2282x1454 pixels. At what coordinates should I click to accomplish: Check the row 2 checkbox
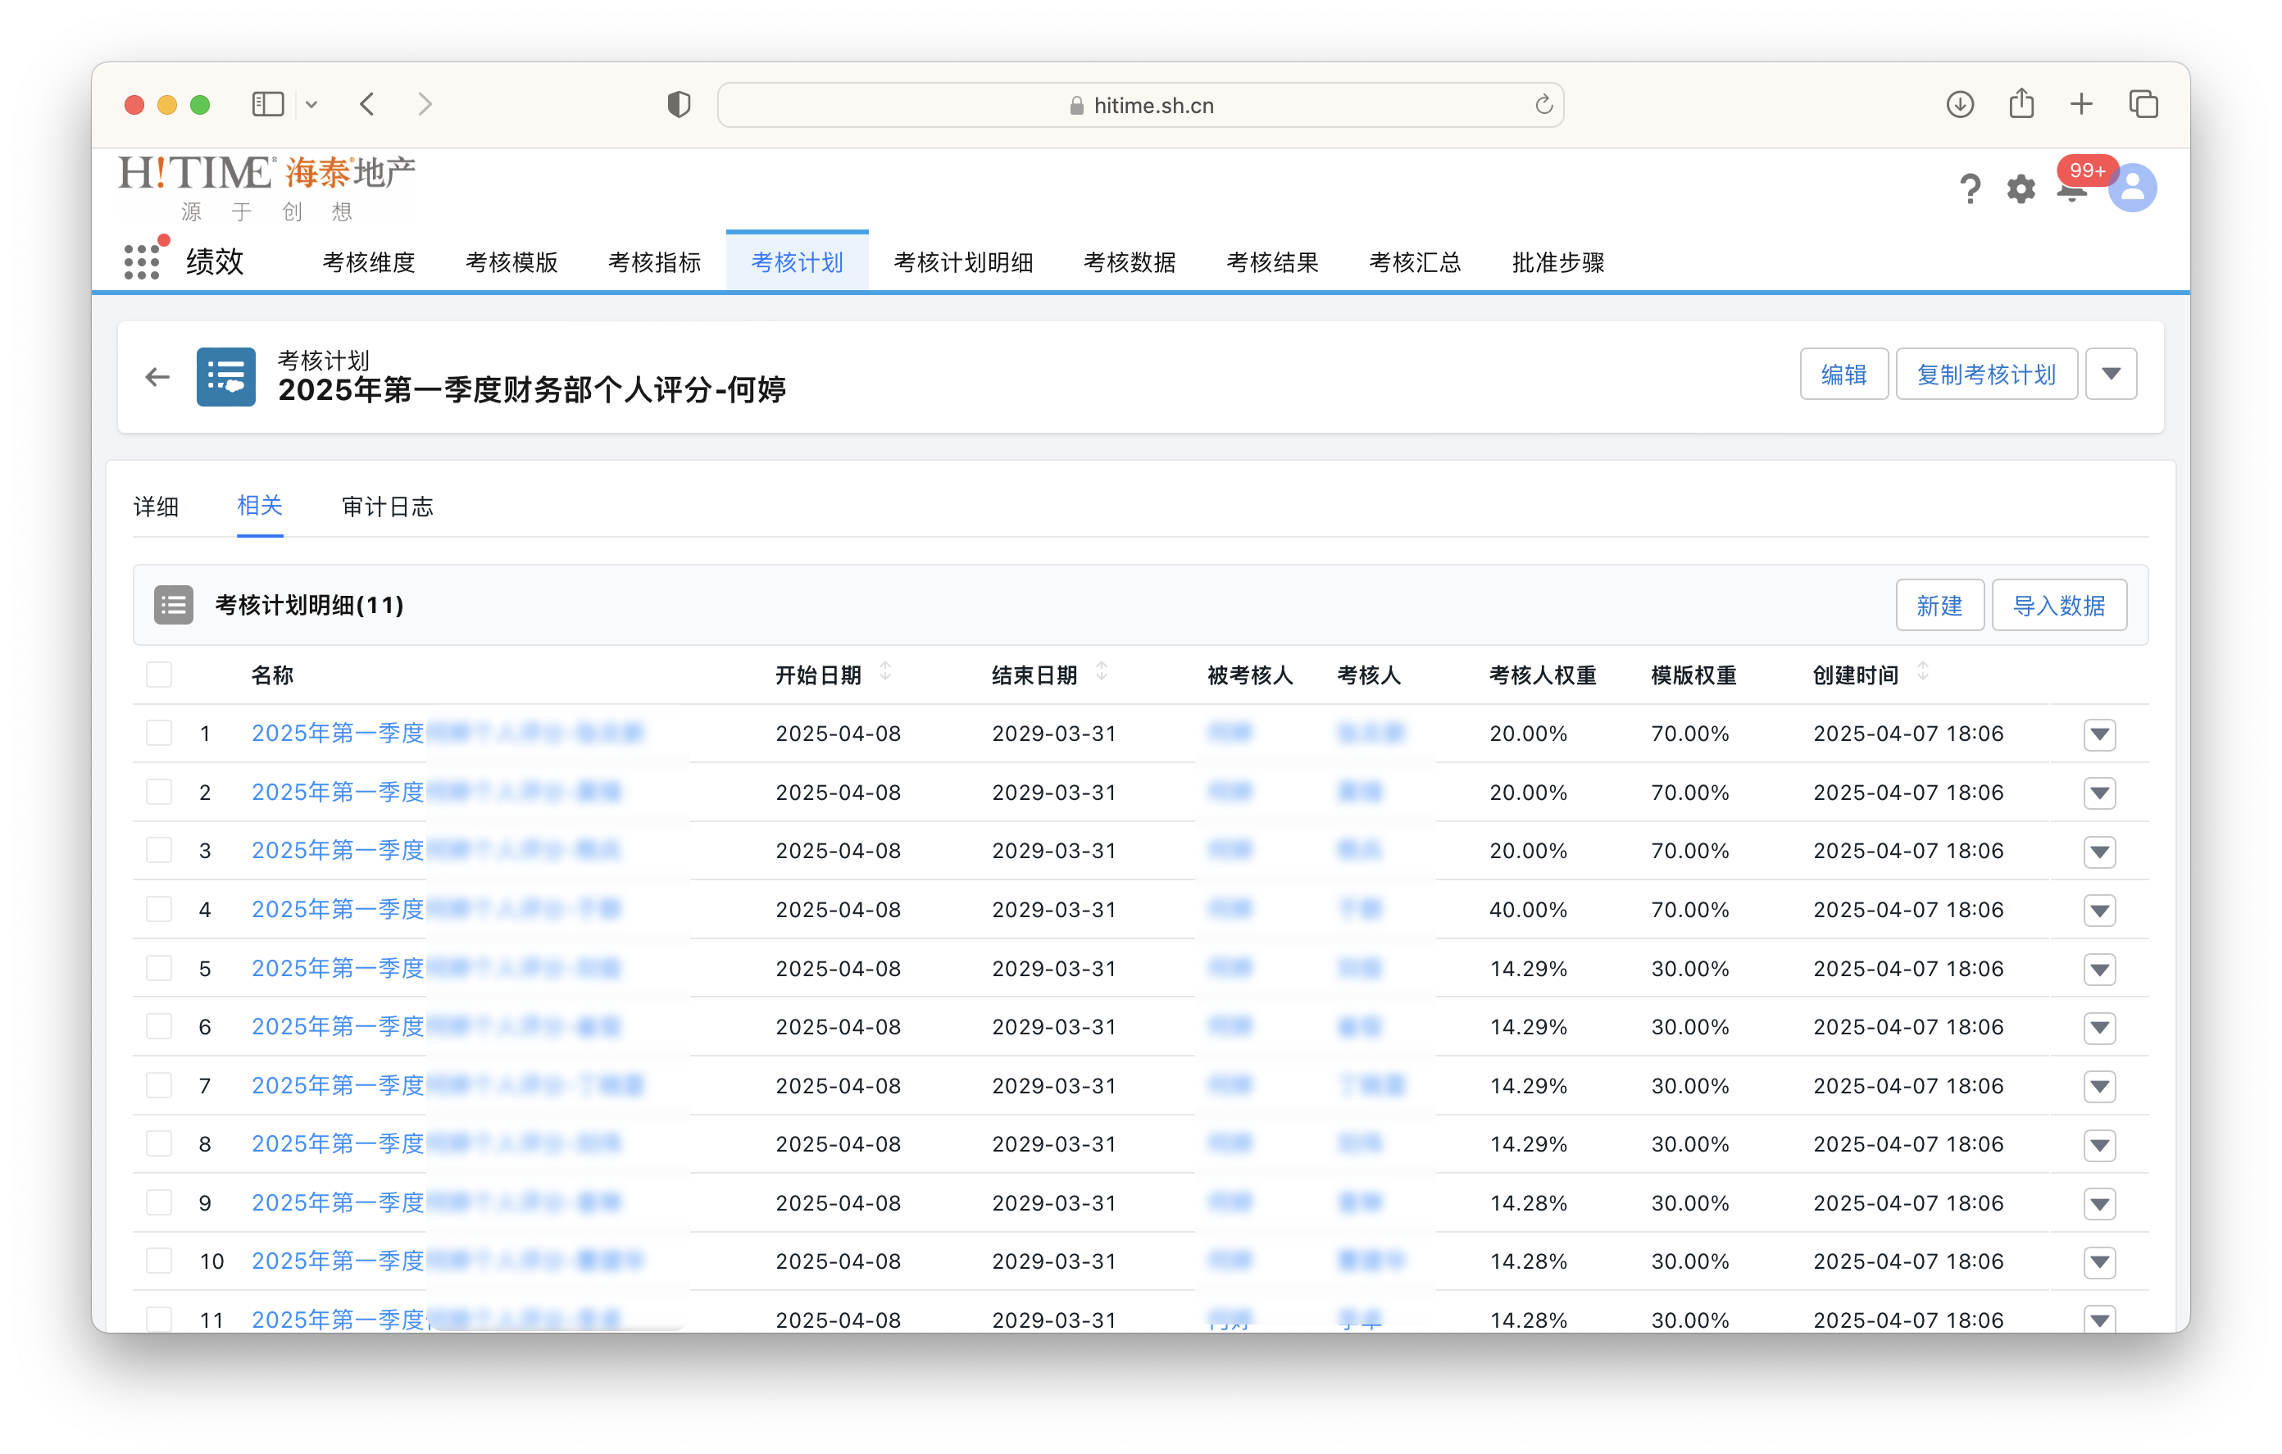point(159,792)
